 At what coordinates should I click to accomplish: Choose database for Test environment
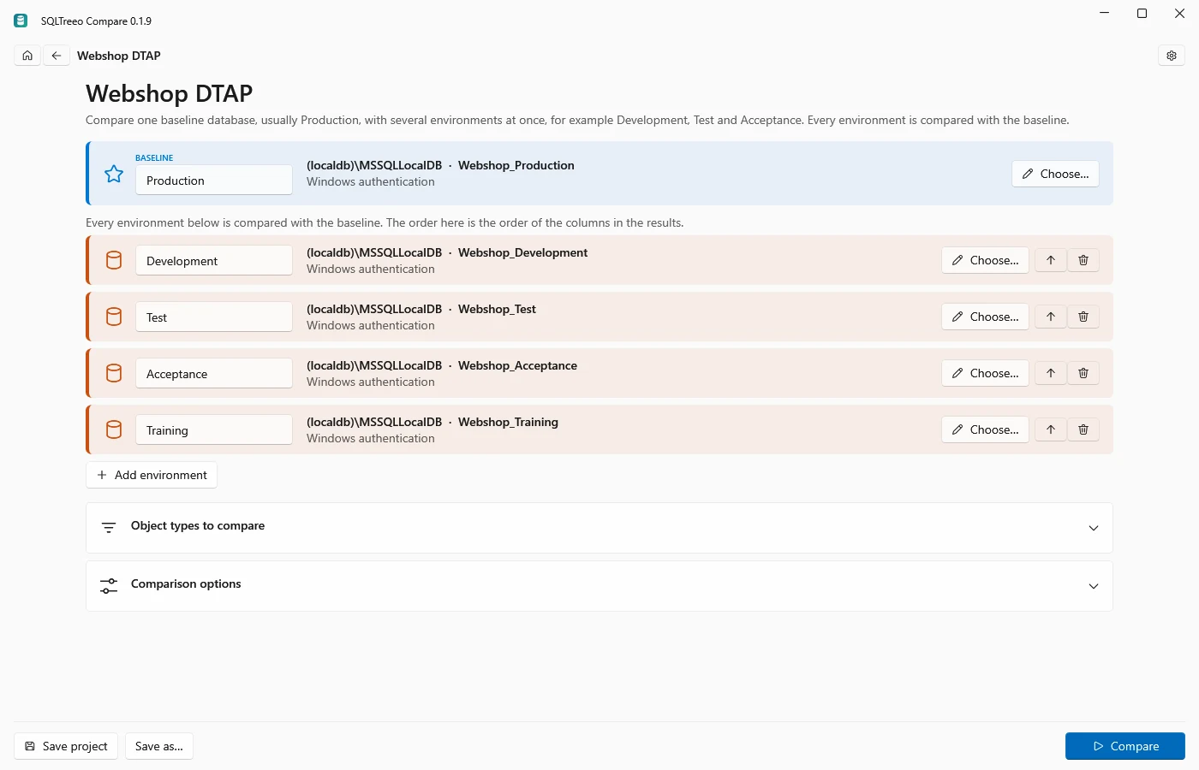[985, 317]
